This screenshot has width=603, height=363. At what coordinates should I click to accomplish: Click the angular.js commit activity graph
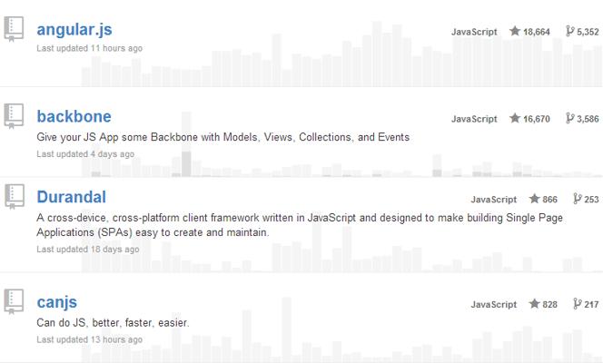coord(341,54)
